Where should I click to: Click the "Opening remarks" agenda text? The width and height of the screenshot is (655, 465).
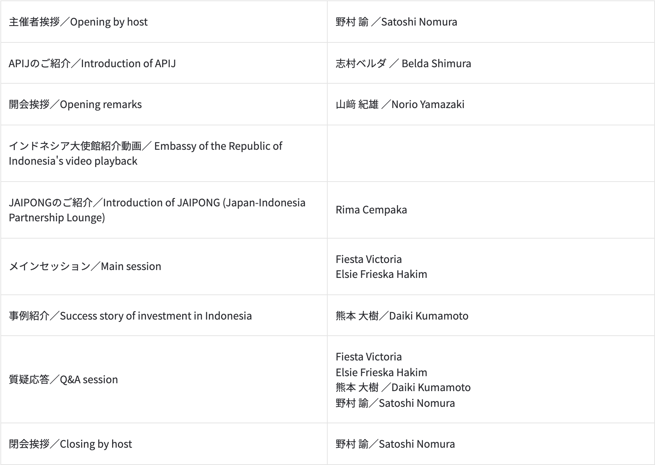coord(75,105)
